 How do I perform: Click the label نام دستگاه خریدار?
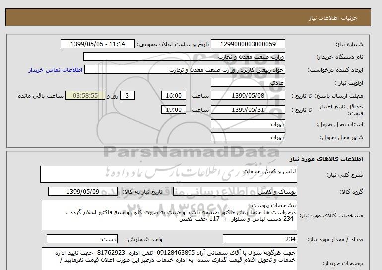pyautogui.click(x=340, y=57)
